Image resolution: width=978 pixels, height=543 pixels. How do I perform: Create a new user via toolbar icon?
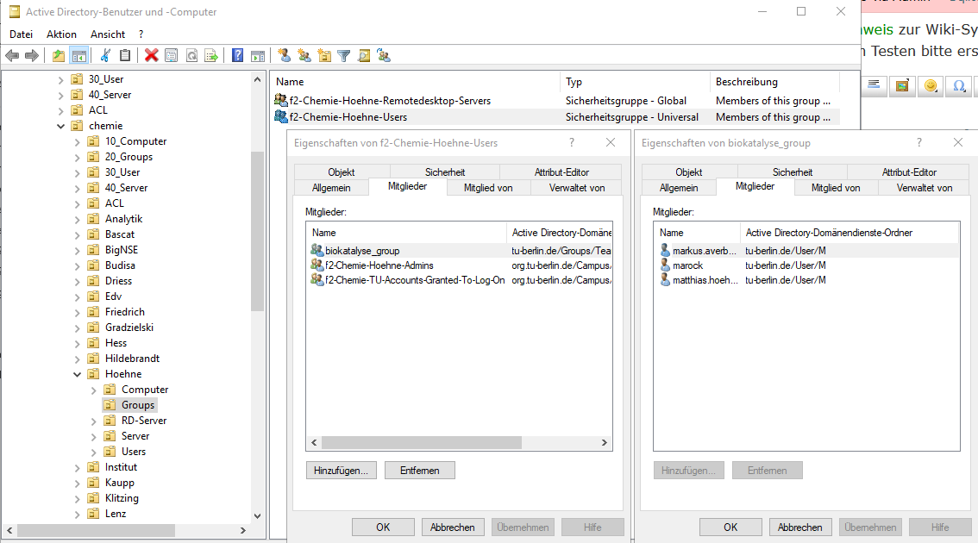click(x=285, y=55)
